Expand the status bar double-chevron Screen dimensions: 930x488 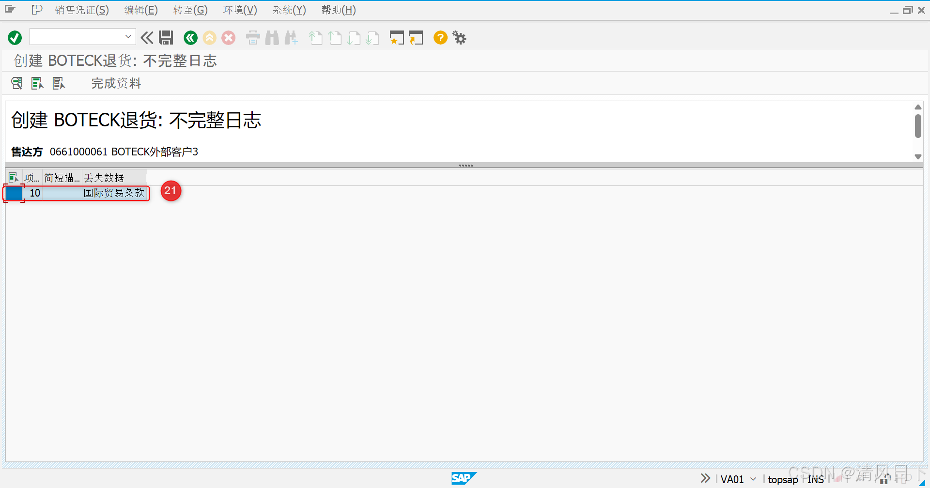coord(705,478)
